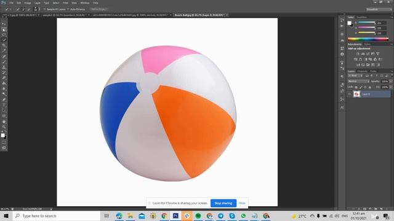Hide Layer 0 using eye icon

coord(349,94)
